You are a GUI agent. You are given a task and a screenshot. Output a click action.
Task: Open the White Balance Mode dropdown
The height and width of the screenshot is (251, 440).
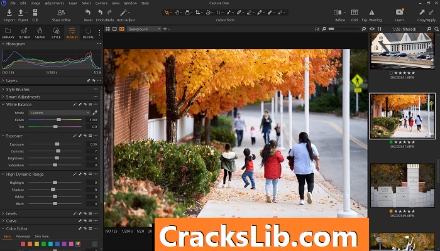coord(60,112)
